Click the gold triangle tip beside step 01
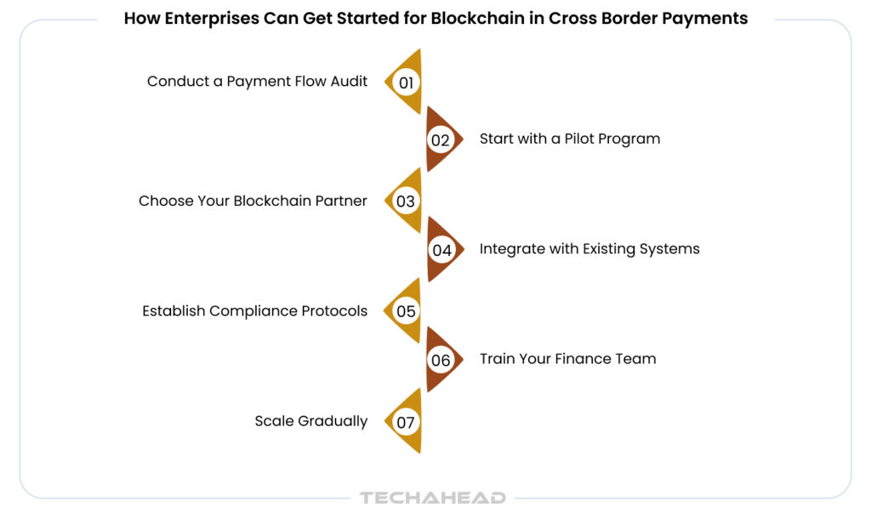Viewport: 871px width, 518px height. [389, 82]
